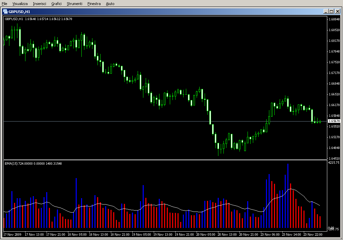Image resolution: width=343 pixels, height=240 pixels.
Task: Click the 18 Nov 21:00 time label
Action: pos(120,235)
